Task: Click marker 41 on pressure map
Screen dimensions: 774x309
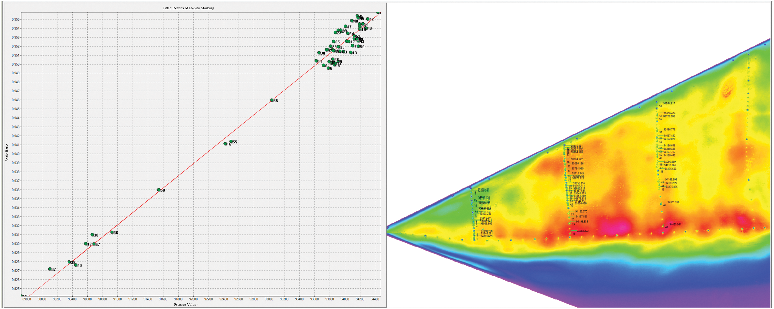Action: point(663,226)
